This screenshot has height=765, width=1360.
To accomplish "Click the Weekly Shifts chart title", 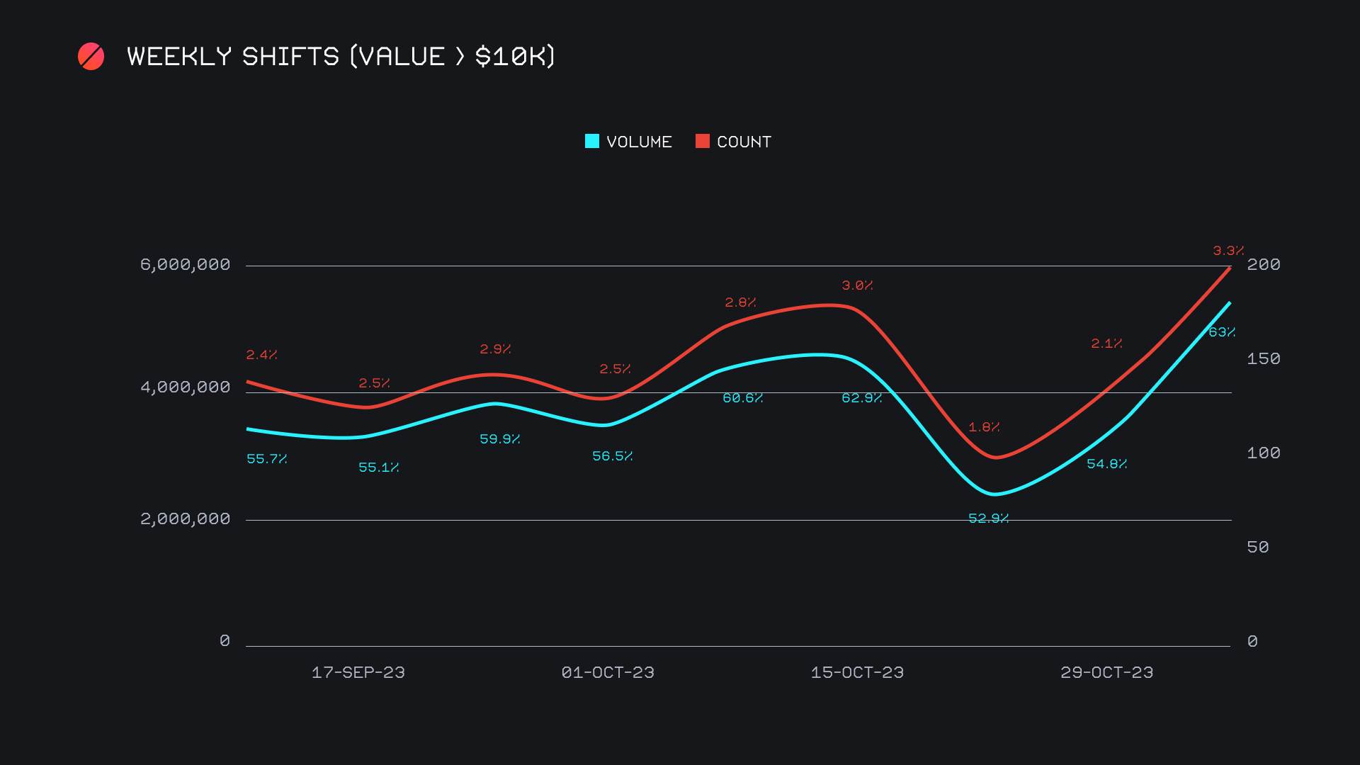I will (341, 57).
